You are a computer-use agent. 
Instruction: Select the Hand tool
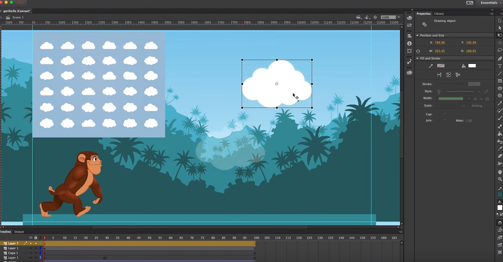(499, 172)
